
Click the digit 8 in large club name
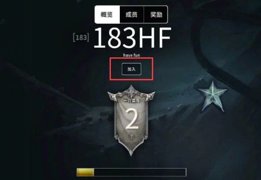pyautogui.click(x=115, y=37)
